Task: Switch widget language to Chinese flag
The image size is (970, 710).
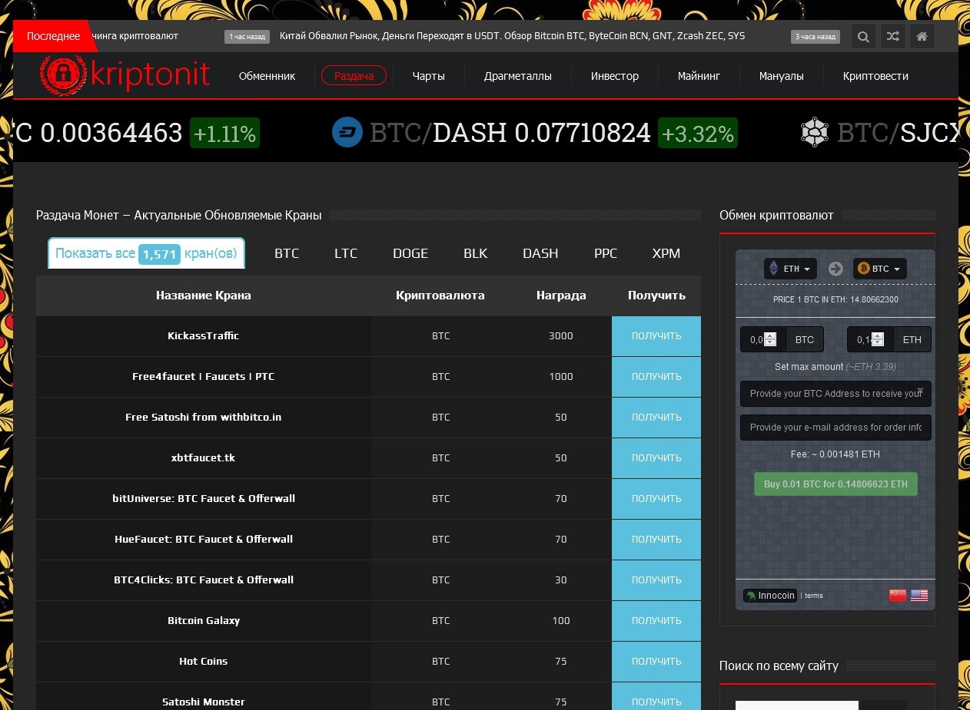Action: point(898,595)
